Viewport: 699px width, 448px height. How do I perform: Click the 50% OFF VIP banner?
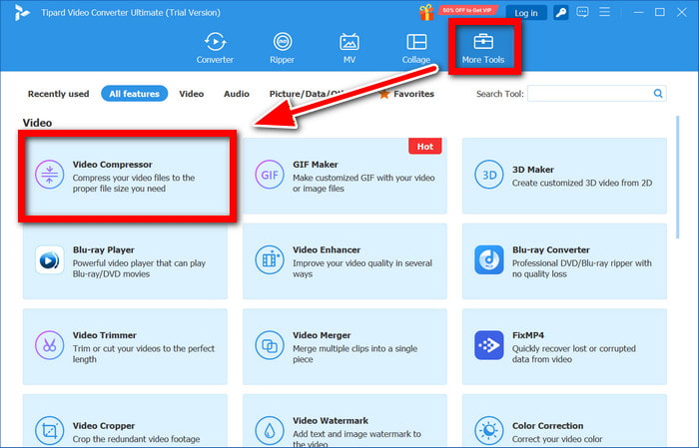pos(468,10)
